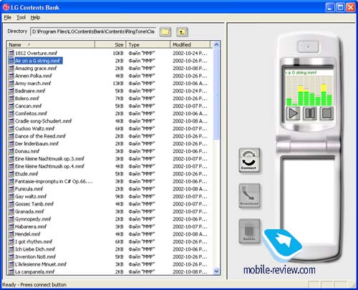
Task: Select I got rhythm.mmf file
Action: point(34,241)
